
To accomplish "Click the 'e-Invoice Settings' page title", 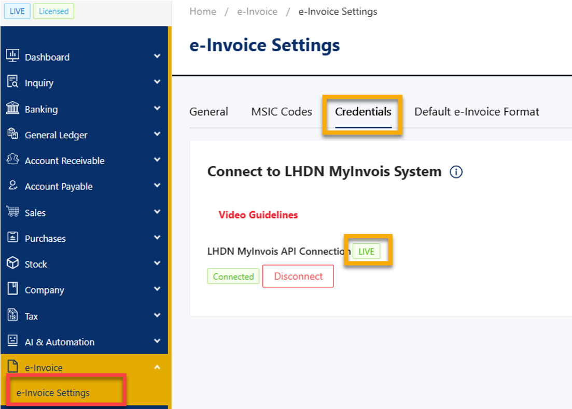I will [x=264, y=45].
